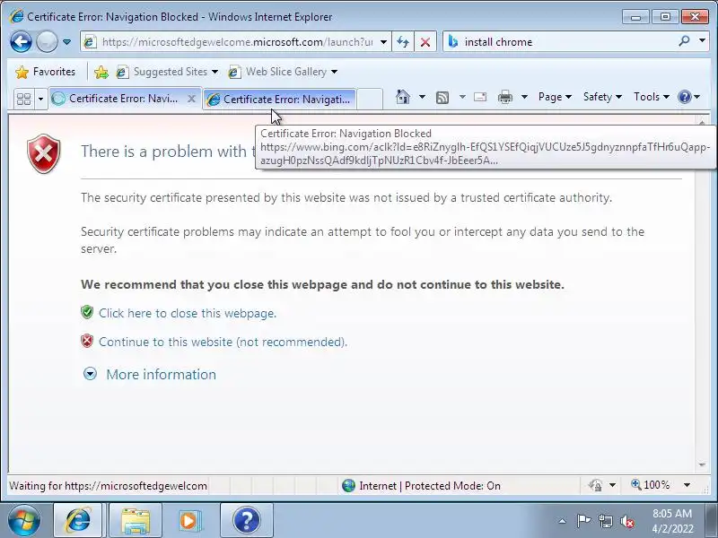Click the muted volume tray icon

point(627,521)
